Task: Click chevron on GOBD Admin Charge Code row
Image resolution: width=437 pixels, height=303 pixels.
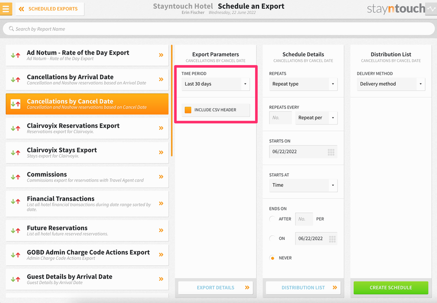Action: (161, 255)
